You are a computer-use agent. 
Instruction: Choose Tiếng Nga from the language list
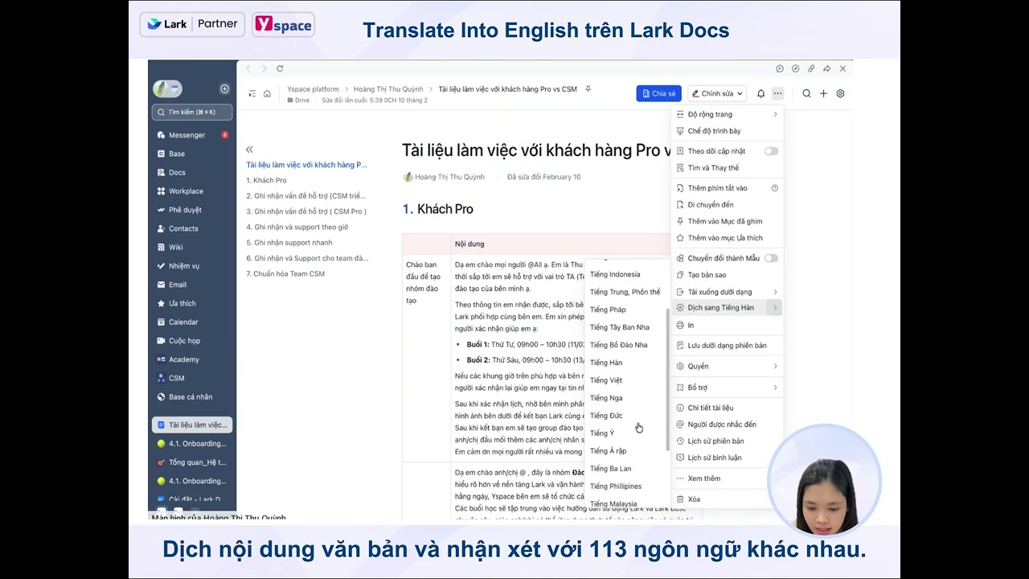click(606, 398)
